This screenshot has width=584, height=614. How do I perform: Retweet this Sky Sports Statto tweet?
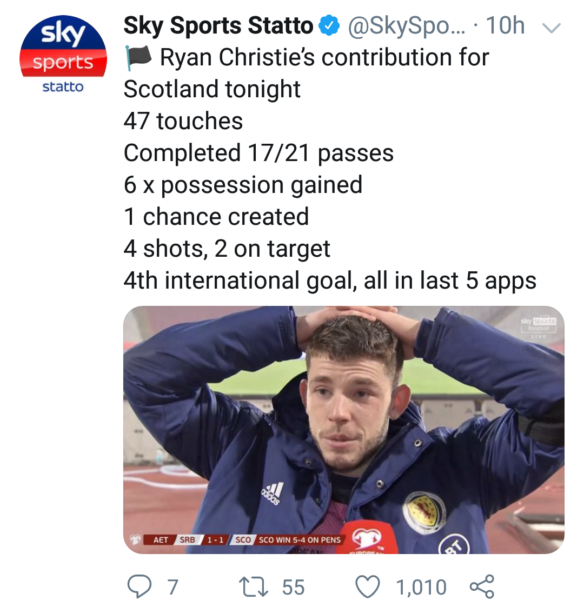tap(253, 587)
